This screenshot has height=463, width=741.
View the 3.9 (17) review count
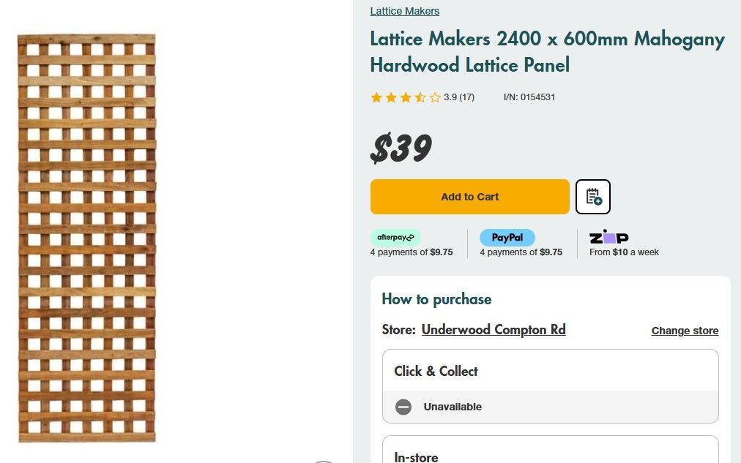pyautogui.click(x=458, y=97)
